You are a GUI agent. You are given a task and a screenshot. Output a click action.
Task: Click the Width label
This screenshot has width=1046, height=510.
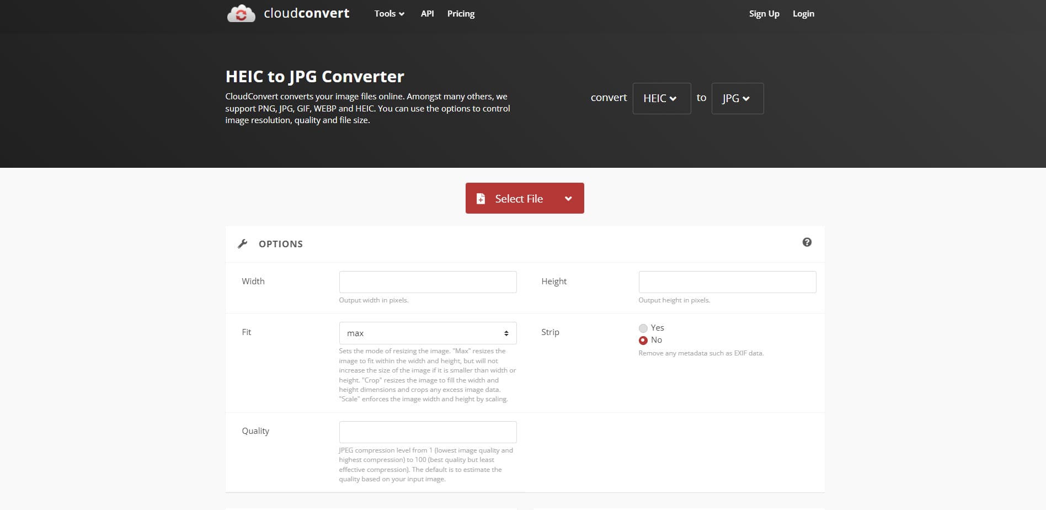click(253, 281)
